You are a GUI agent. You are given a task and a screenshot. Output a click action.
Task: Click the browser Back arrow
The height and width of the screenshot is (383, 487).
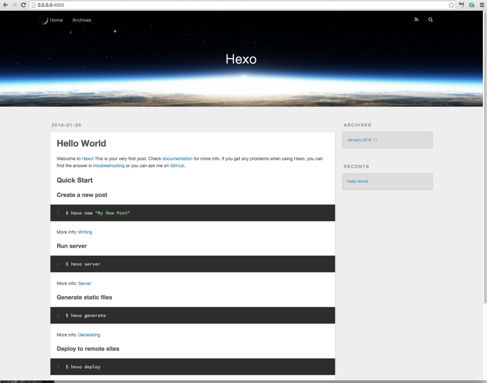[5, 5]
